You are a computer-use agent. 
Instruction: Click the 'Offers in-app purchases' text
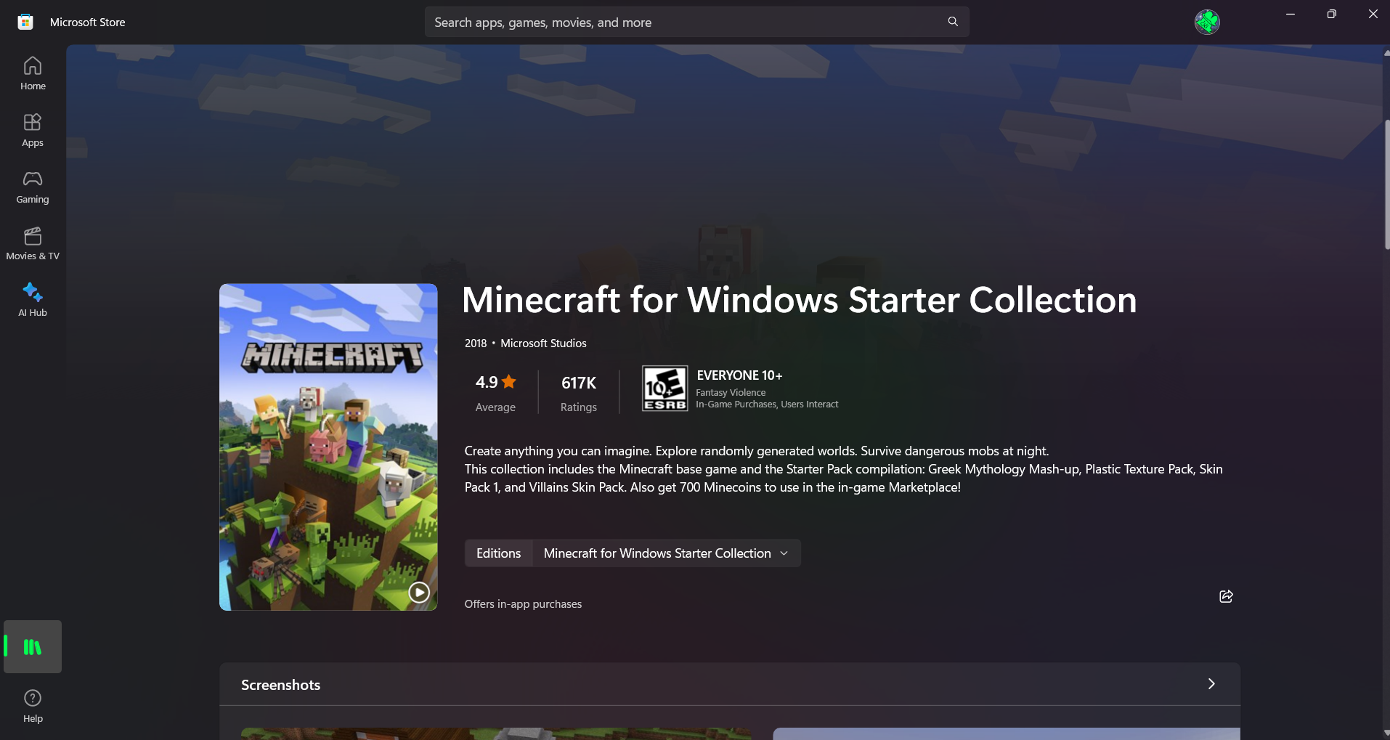pyautogui.click(x=523, y=604)
